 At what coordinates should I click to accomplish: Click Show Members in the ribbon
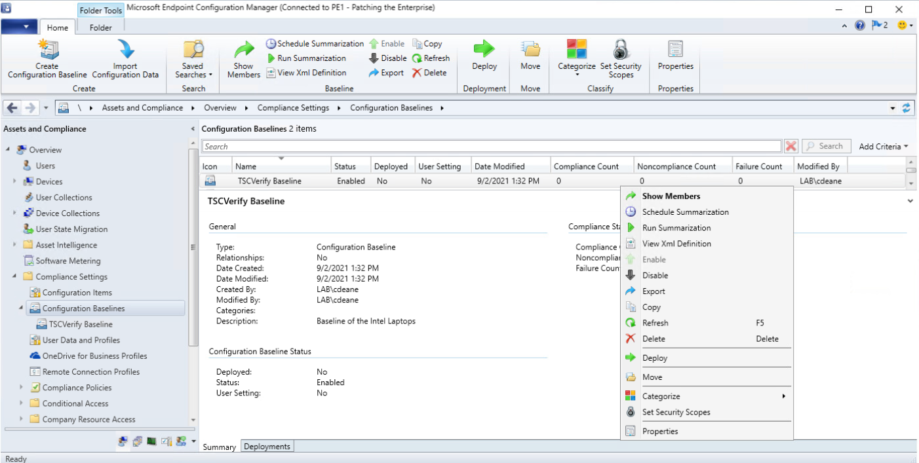(243, 59)
